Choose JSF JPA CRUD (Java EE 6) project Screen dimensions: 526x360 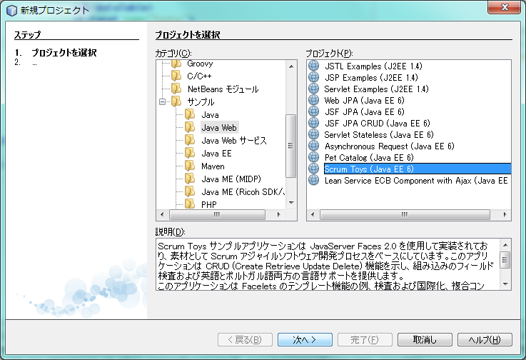click(x=378, y=124)
